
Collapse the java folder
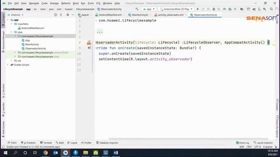(11, 32)
